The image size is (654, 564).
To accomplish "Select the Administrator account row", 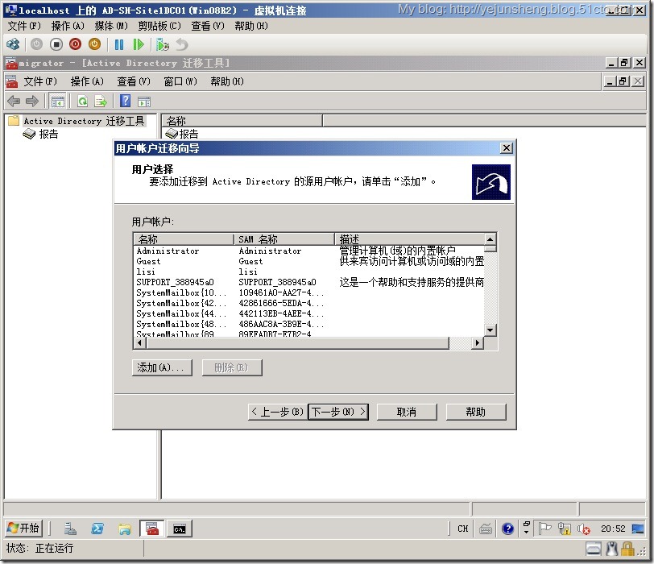I will [x=308, y=251].
